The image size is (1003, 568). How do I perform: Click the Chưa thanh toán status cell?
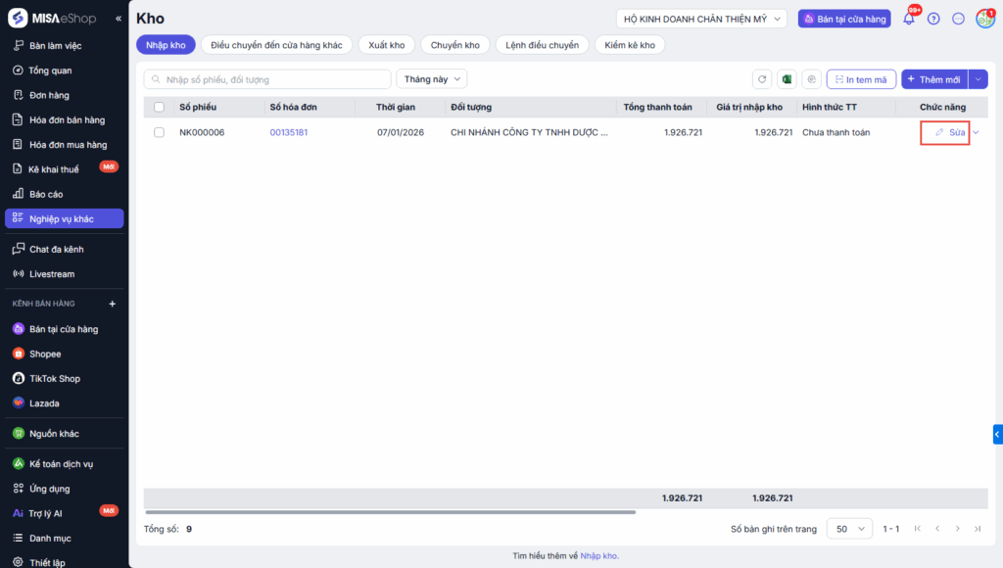point(836,132)
